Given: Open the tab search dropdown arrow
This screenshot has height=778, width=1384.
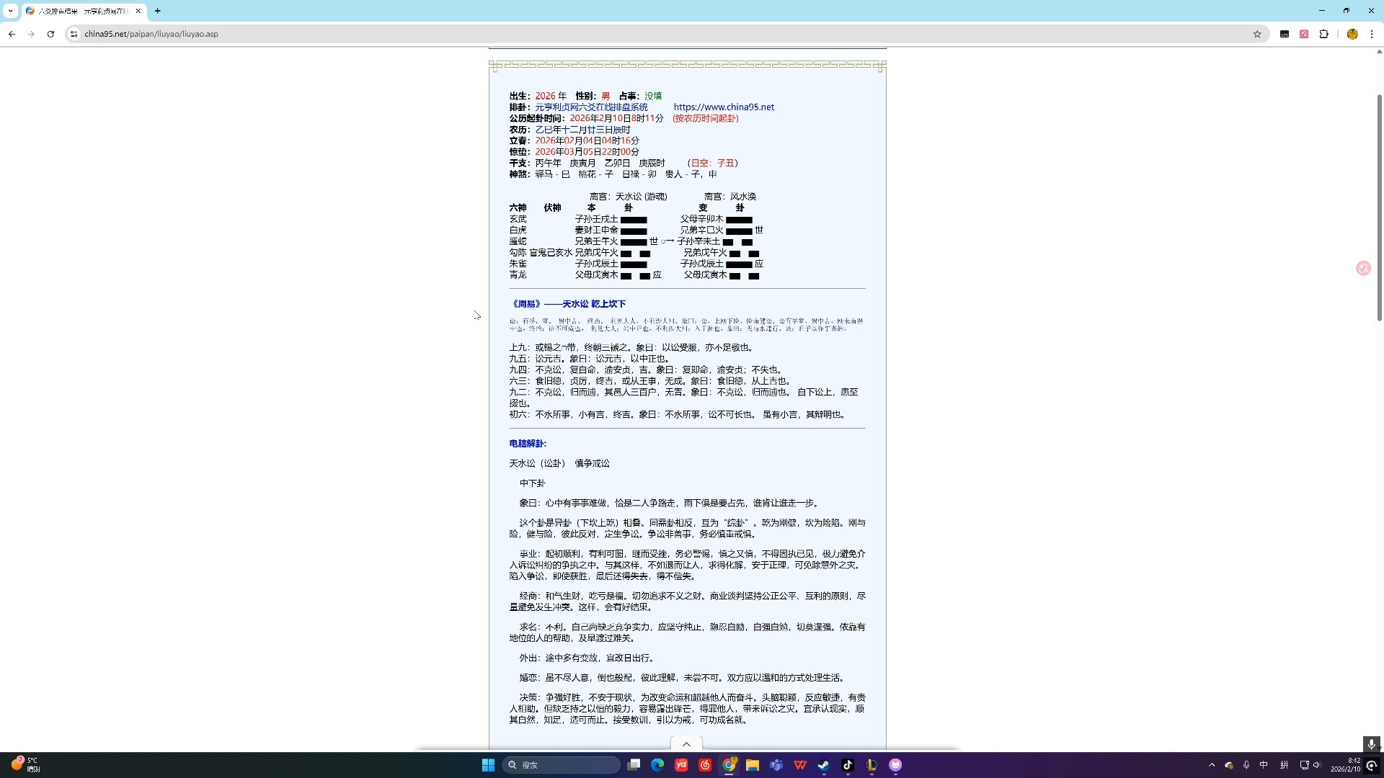Looking at the screenshot, I should [10, 11].
